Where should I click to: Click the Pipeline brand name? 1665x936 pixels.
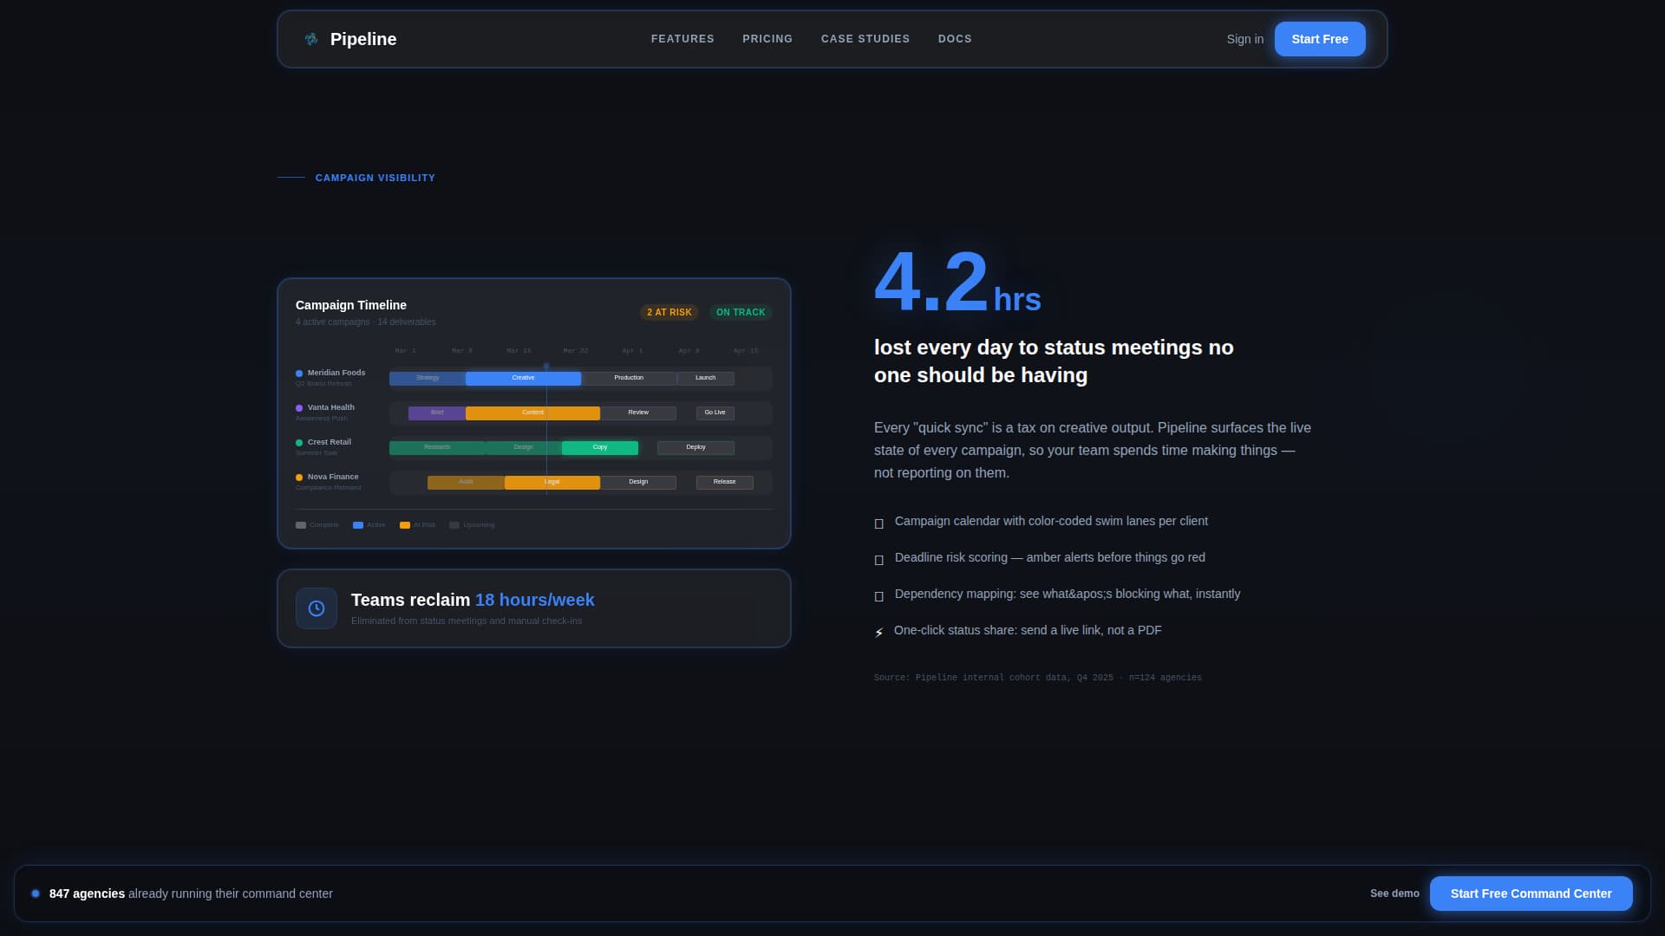coord(363,39)
